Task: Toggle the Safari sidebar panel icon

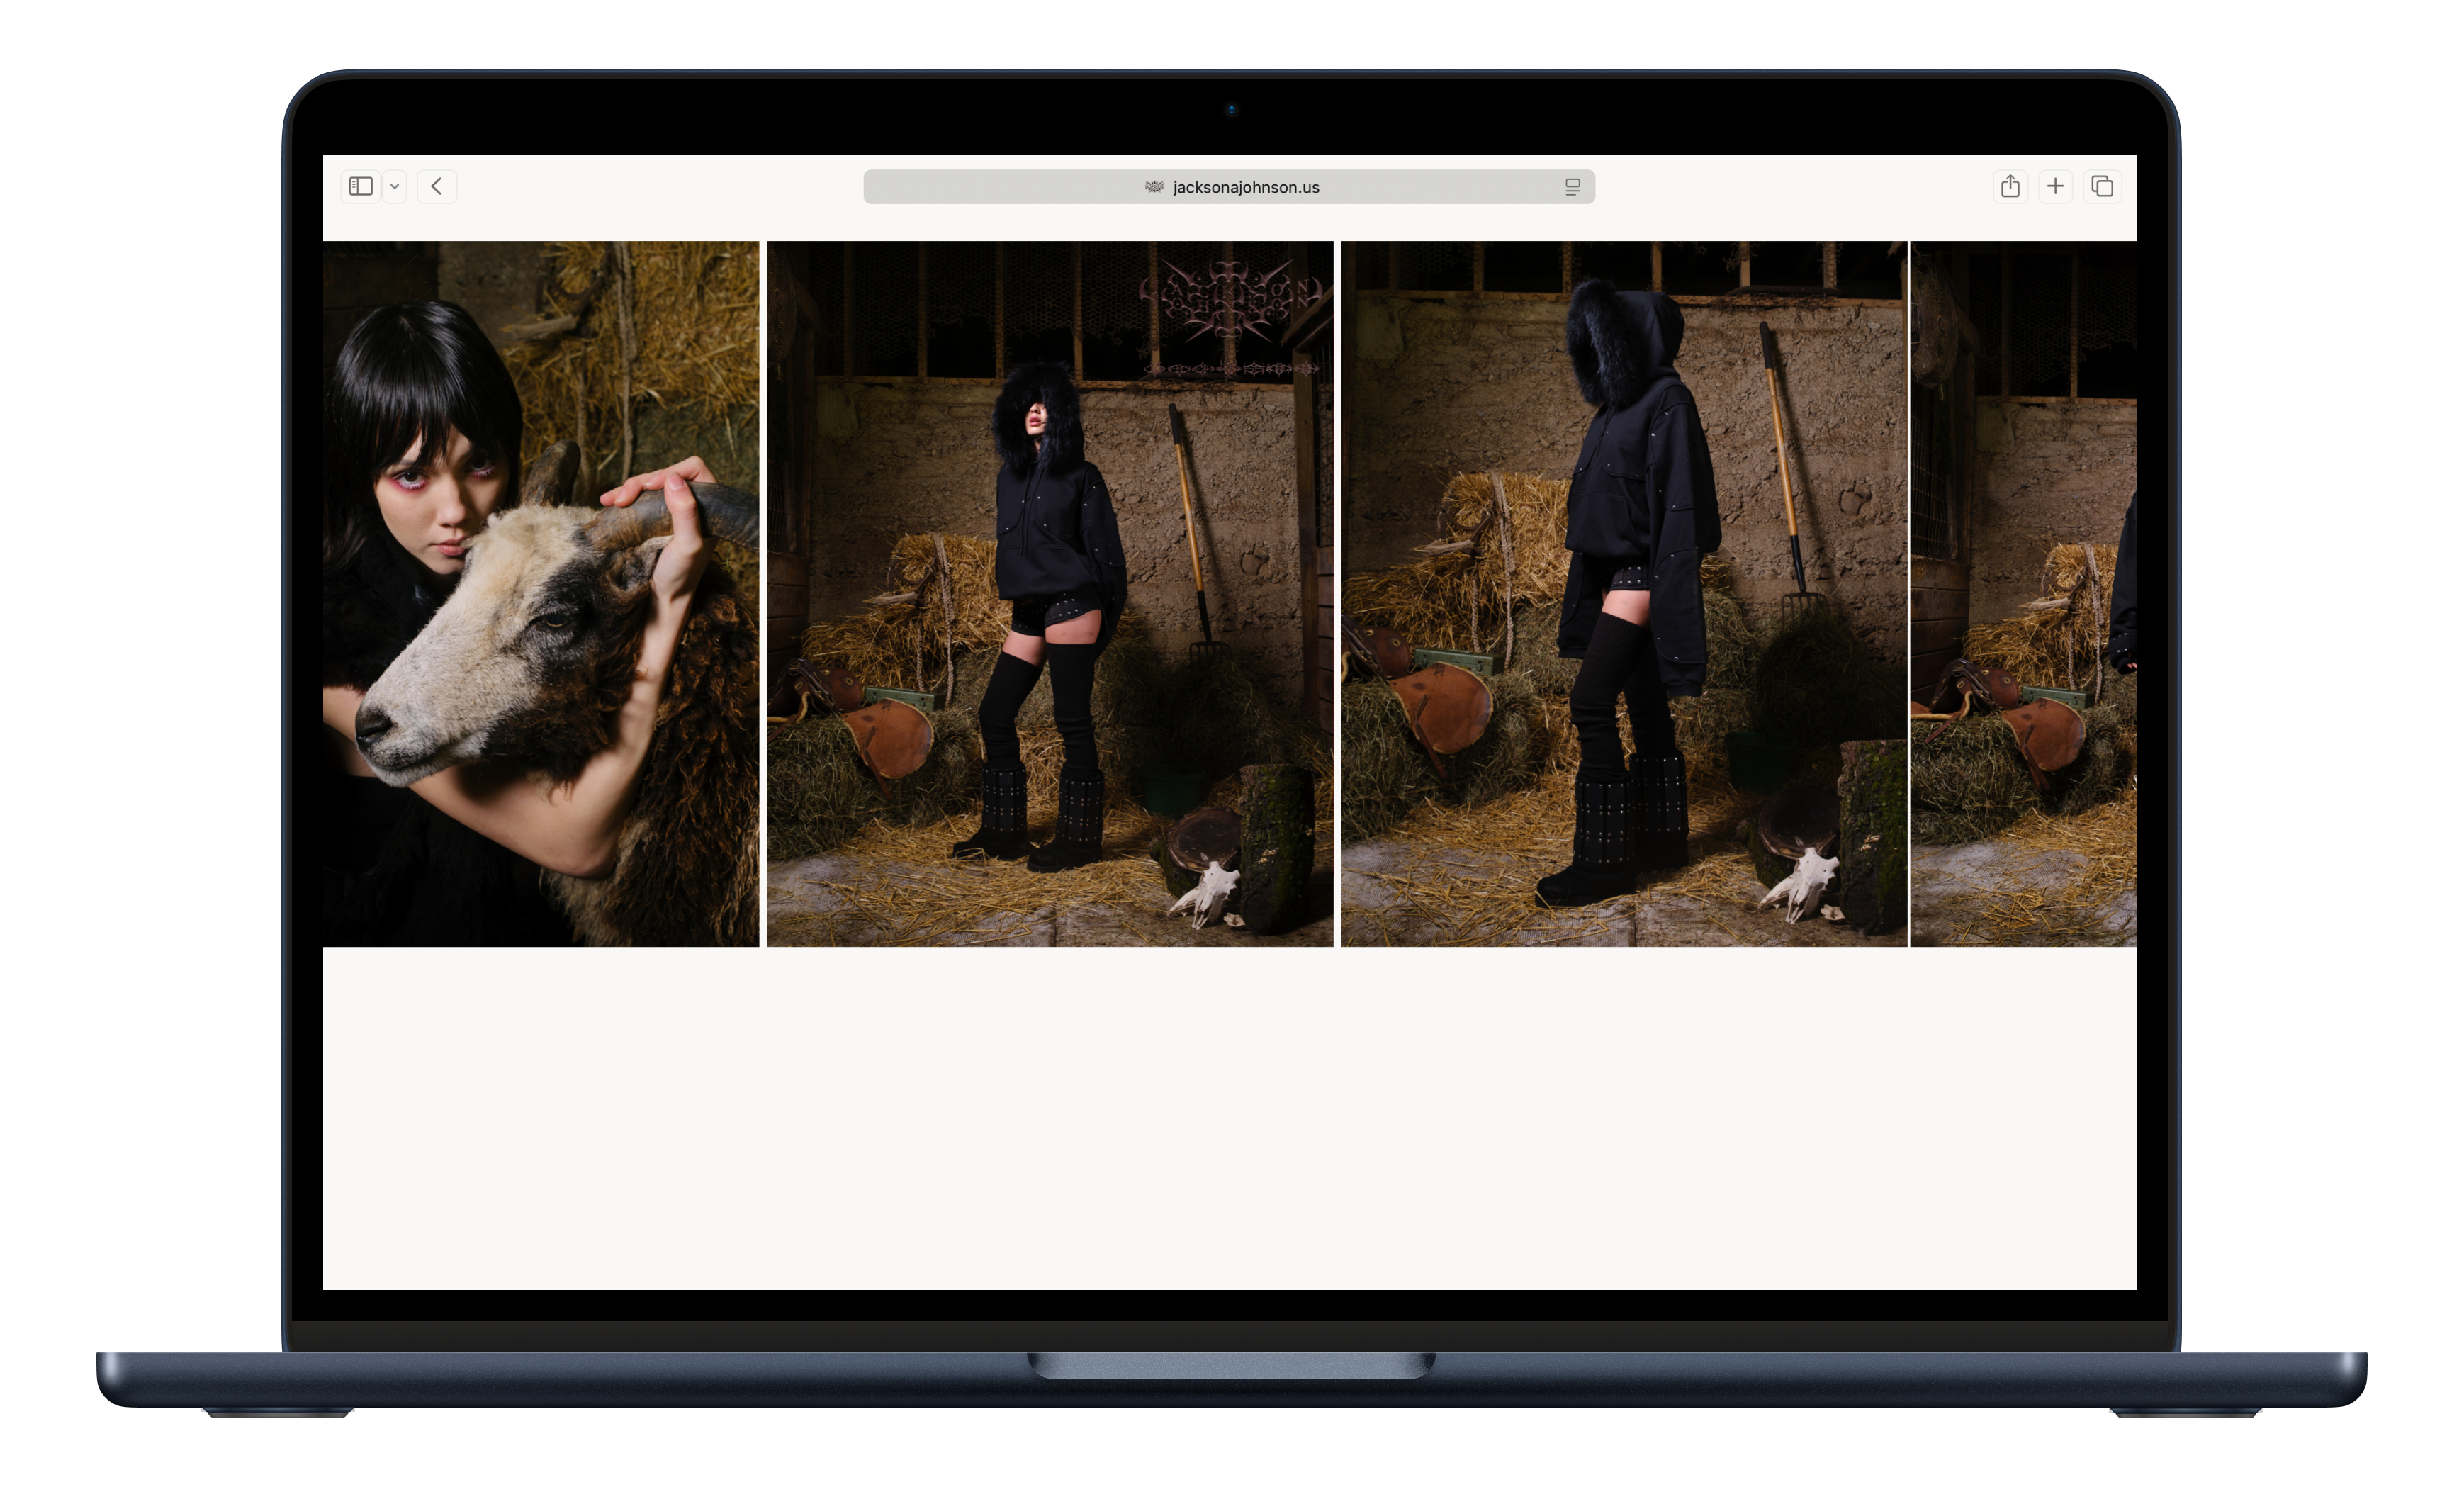Action: (x=361, y=186)
